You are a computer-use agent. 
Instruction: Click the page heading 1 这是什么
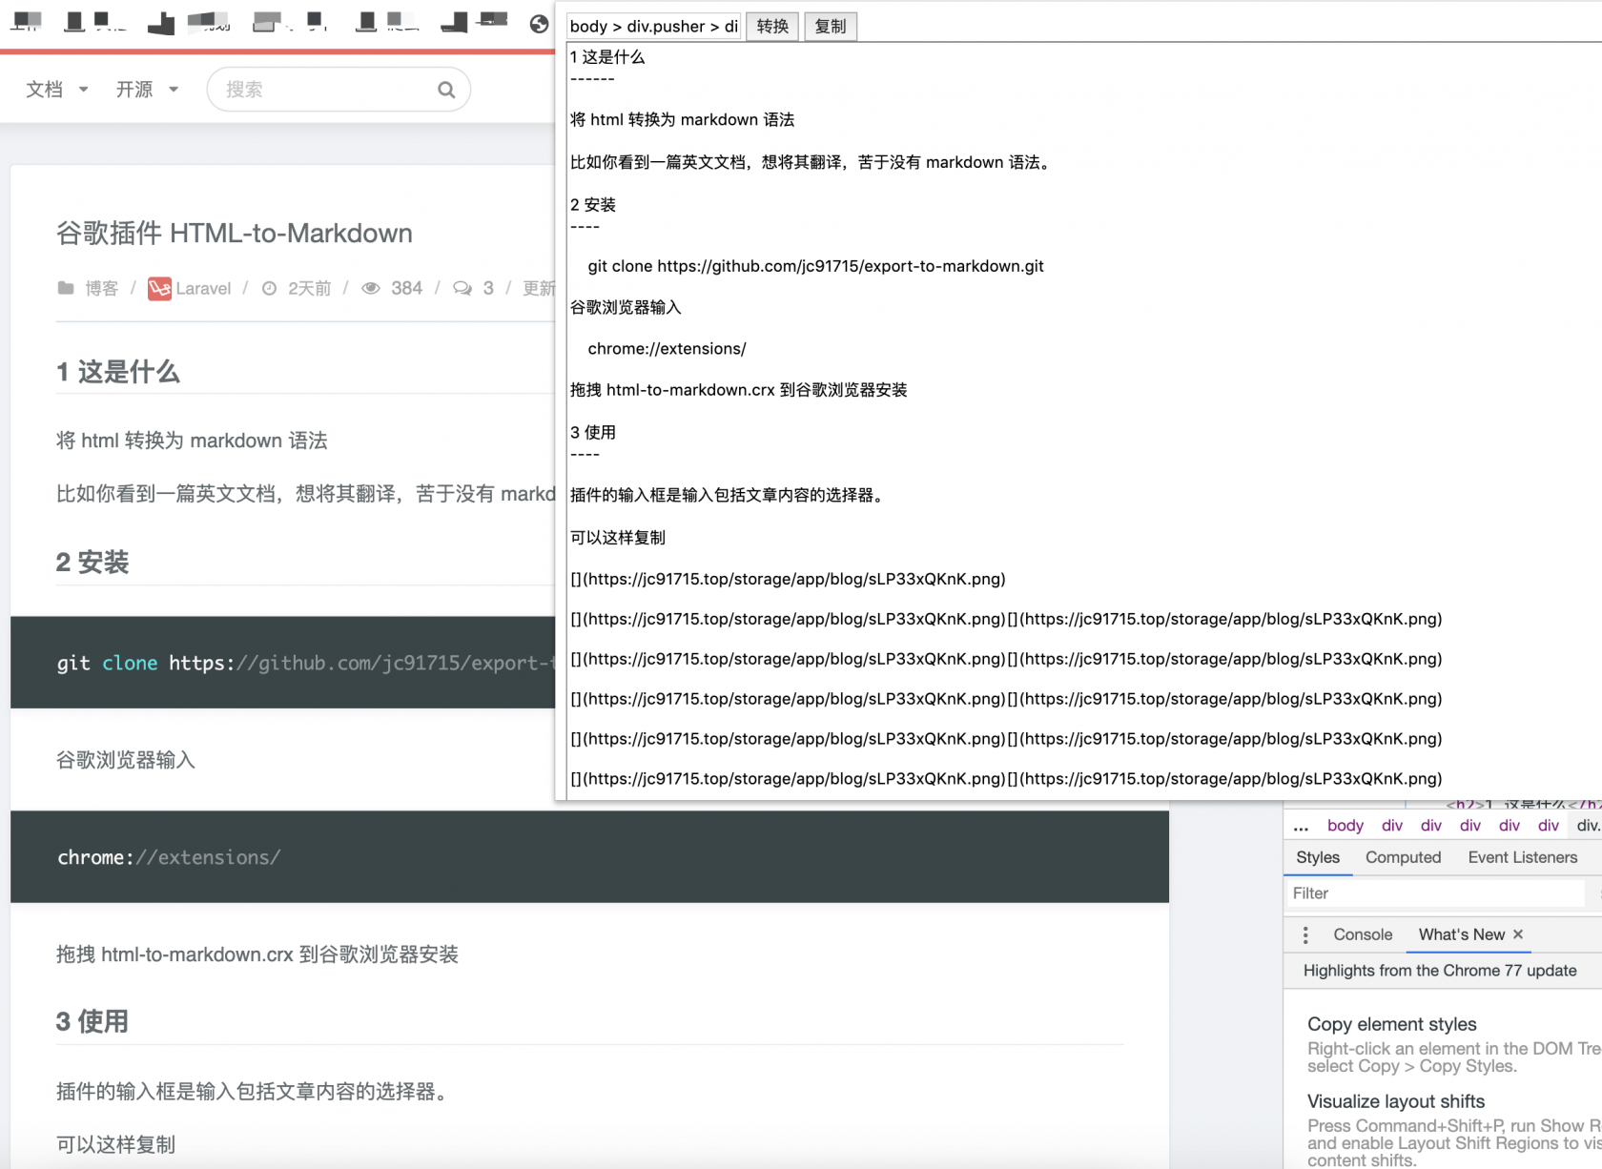[x=118, y=372]
